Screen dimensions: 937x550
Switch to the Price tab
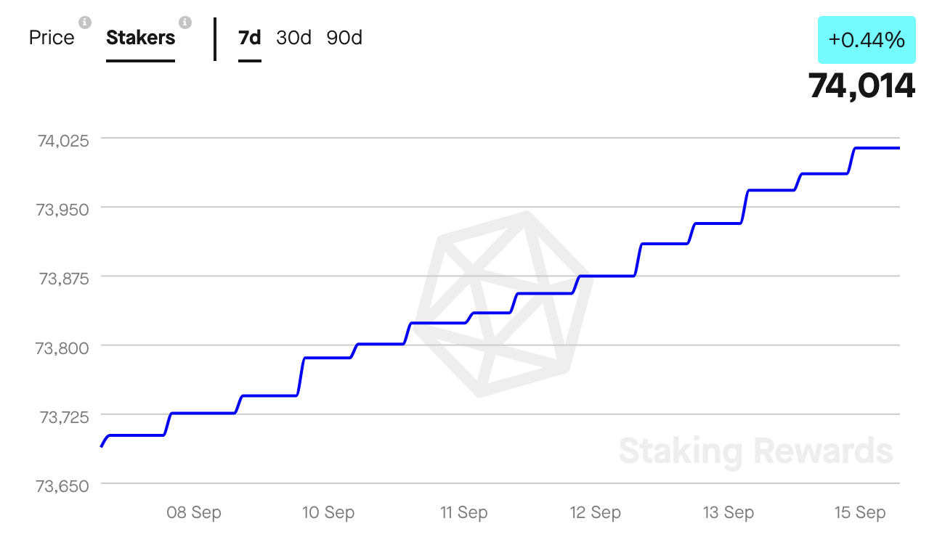tap(52, 38)
